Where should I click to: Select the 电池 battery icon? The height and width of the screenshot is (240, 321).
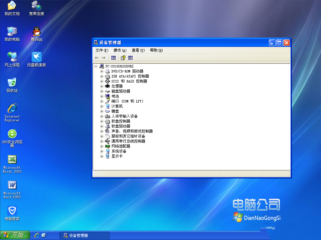(108, 96)
